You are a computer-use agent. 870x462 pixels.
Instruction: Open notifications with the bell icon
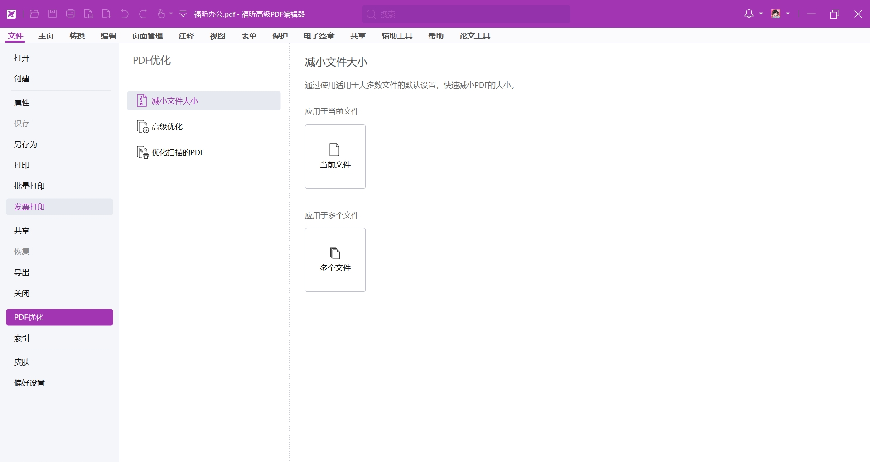749,14
